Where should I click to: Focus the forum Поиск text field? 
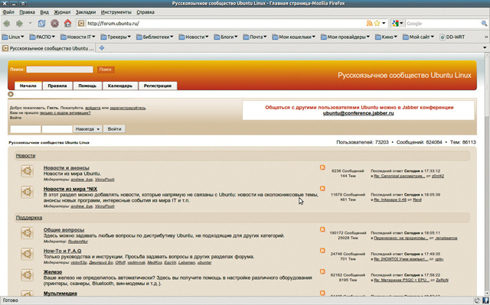tap(60, 70)
